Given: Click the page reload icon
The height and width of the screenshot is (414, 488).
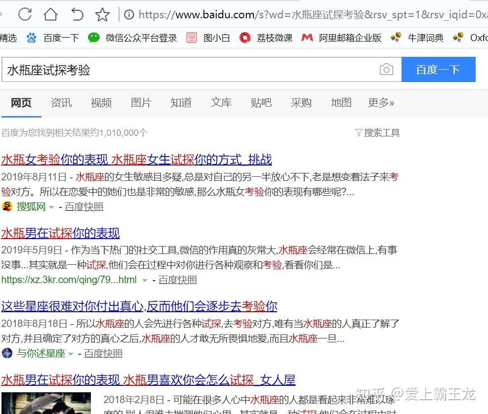Looking at the screenshot, I should point(24,14).
